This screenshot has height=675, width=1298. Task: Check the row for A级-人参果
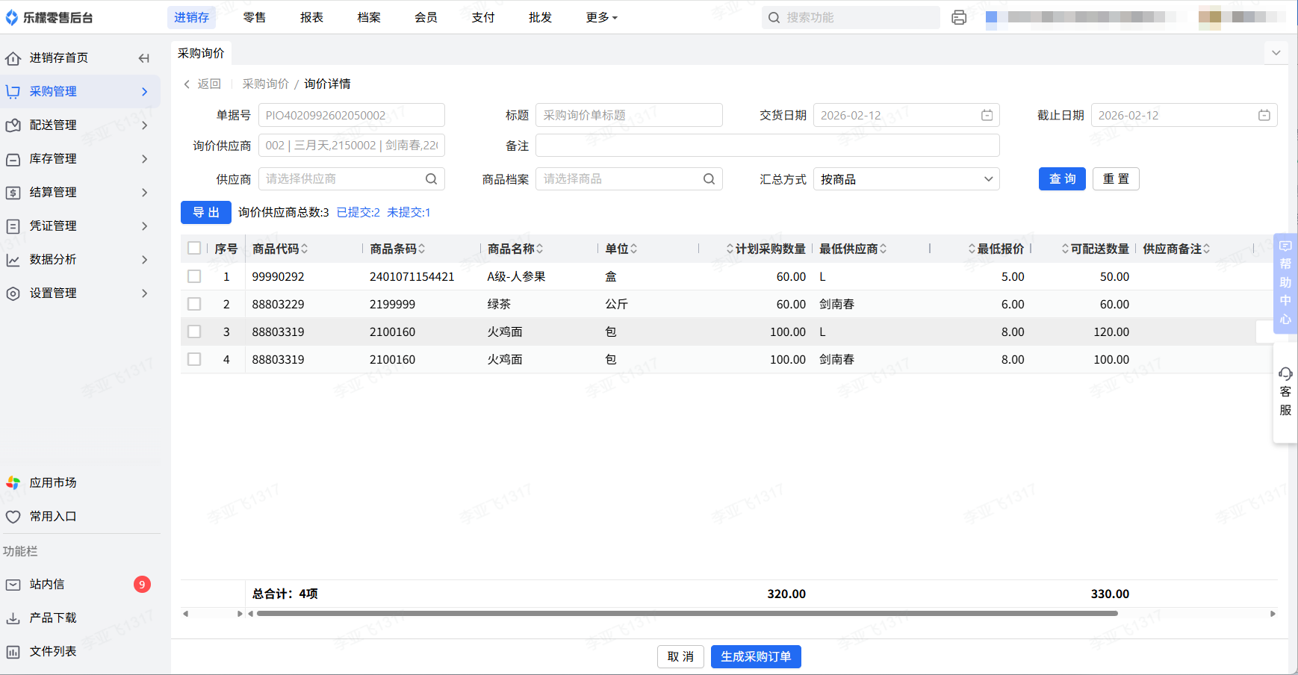coord(194,276)
